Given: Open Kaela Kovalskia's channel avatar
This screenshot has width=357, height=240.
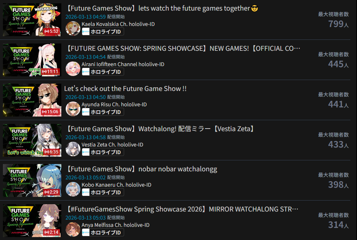Looking at the screenshot, I should [73, 28].
